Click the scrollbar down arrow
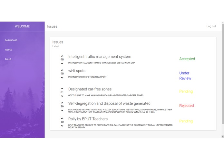Image resolution: width=224 pixels, height=159 pixels. 223,136
